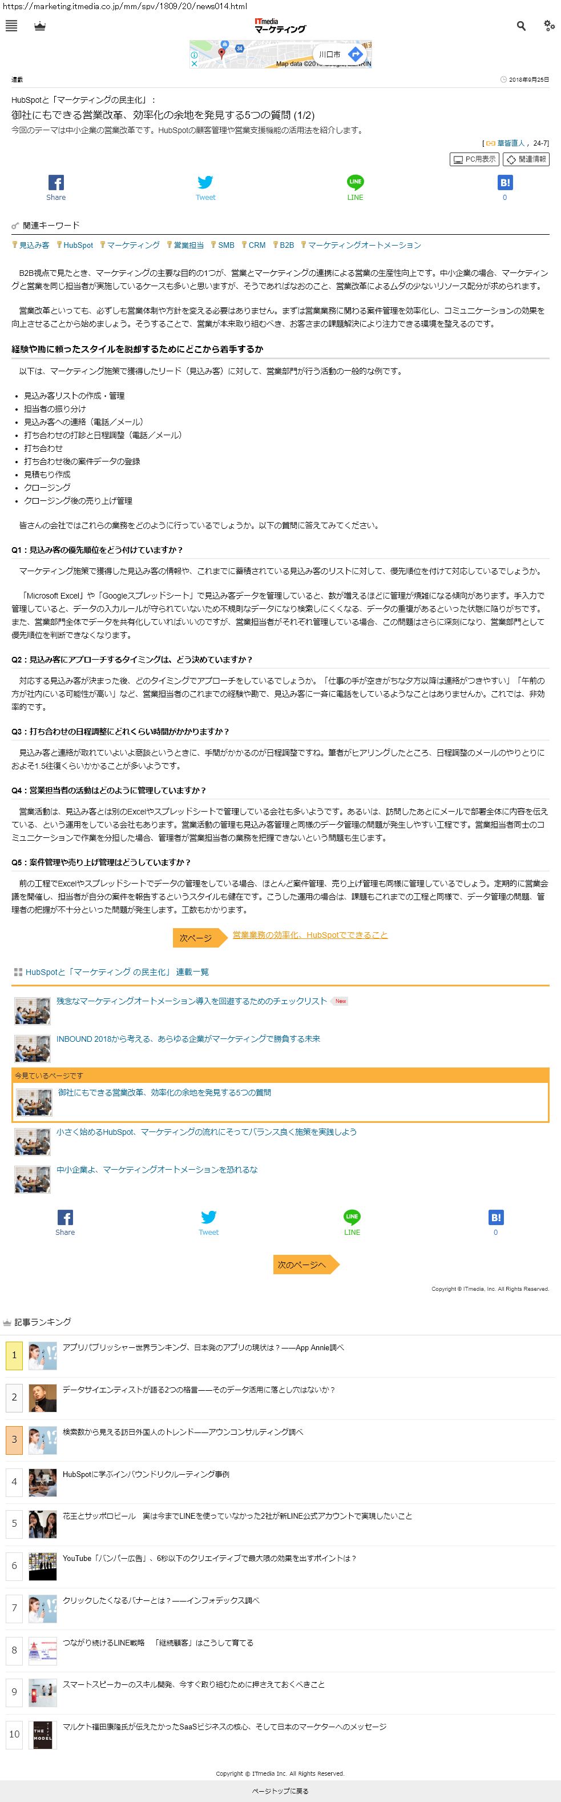The height and width of the screenshot is (1802, 561).
Task: Open settings via the gears icon
Action: pos(549,26)
